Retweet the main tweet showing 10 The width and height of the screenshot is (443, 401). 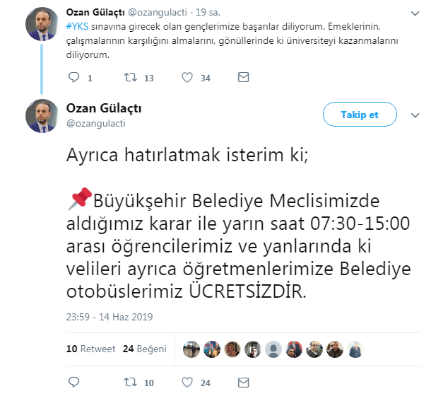[131, 382]
